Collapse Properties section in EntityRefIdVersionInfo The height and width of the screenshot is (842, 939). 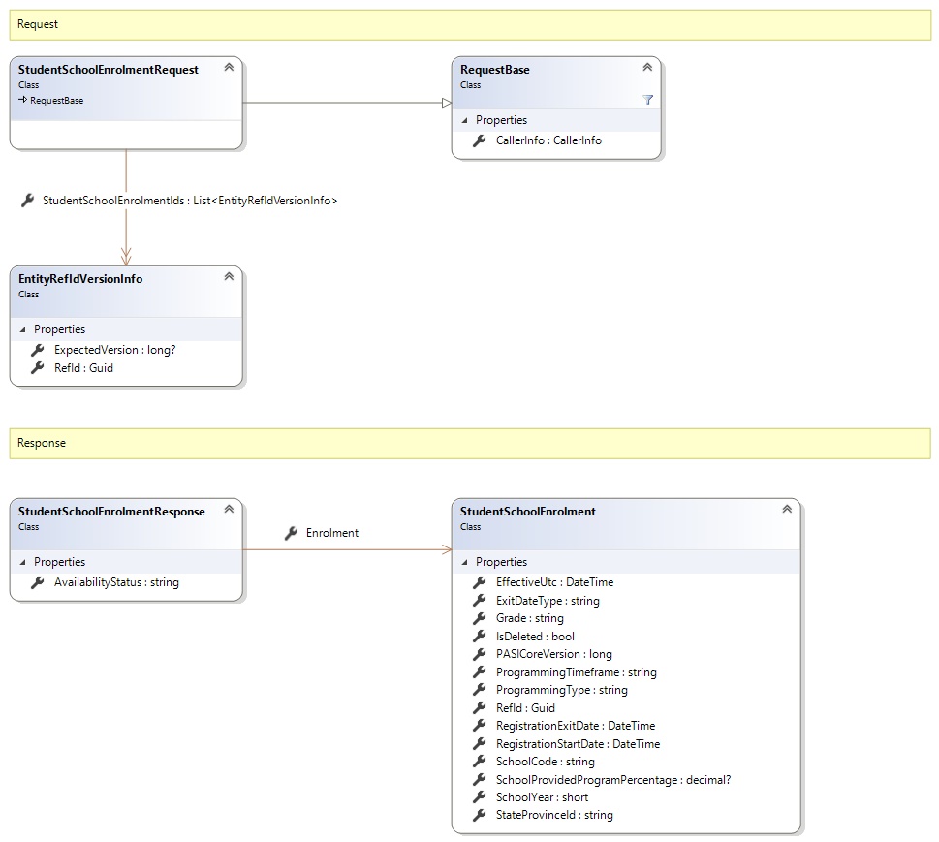point(23,329)
